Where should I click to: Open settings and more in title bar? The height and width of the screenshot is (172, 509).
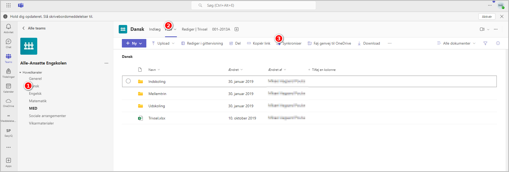click(490, 5)
